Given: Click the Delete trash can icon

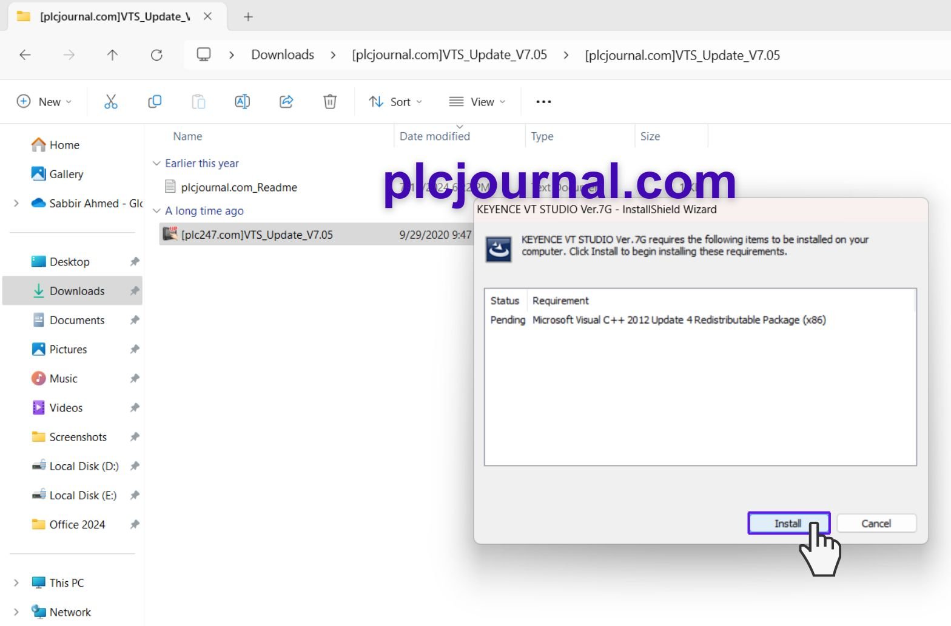Looking at the screenshot, I should 330,102.
